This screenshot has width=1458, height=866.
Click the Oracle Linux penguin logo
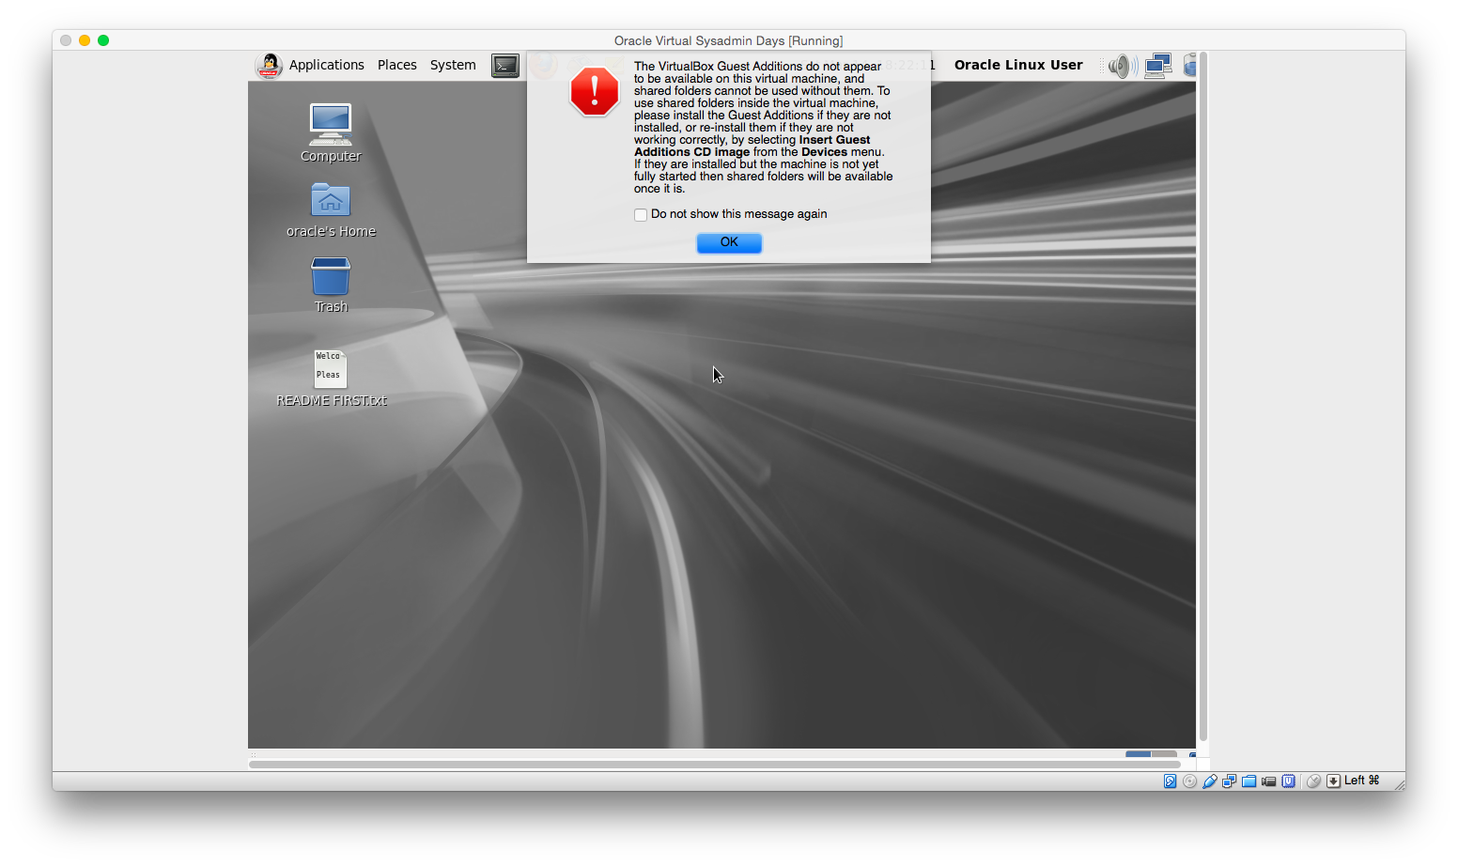pyautogui.click(x=270, y=66)
